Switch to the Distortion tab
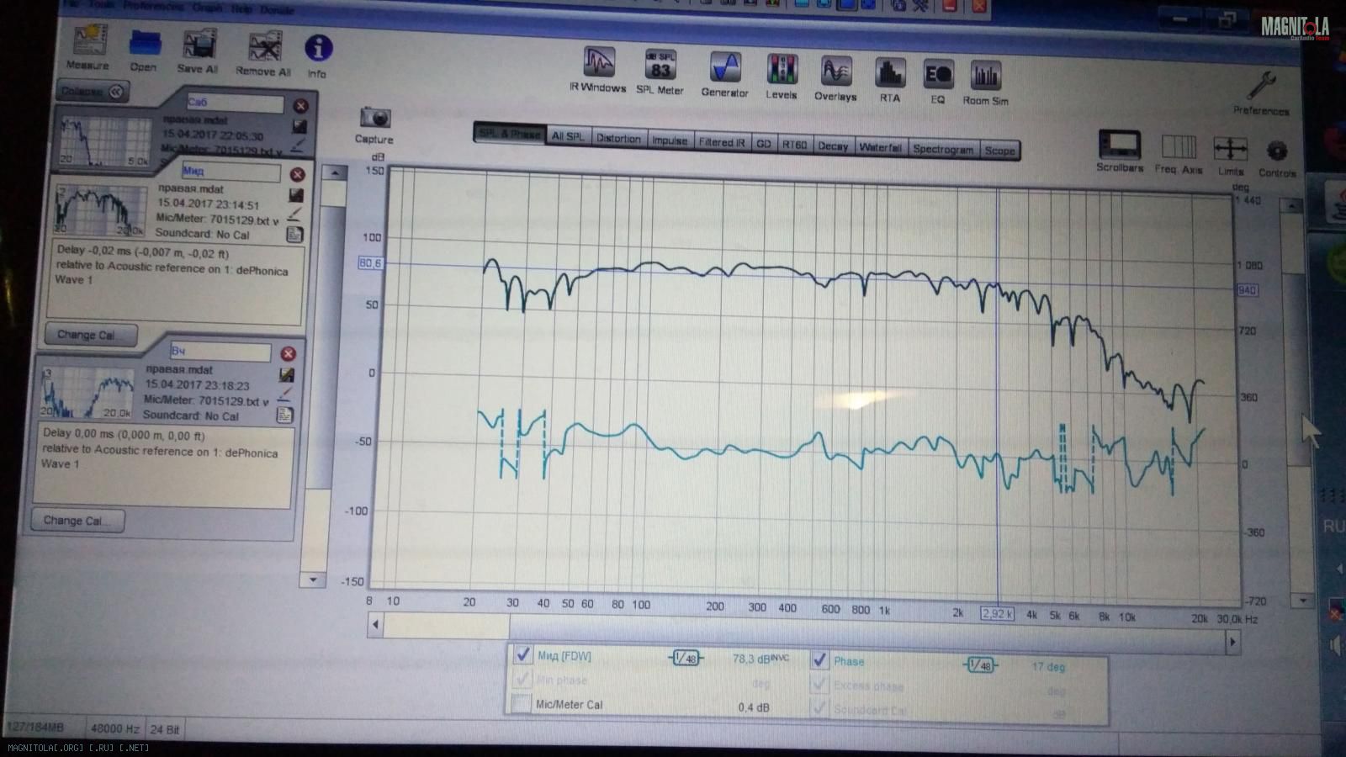Image resolution: width=1346 pixels, height=757 pixels. pos(618,139)
